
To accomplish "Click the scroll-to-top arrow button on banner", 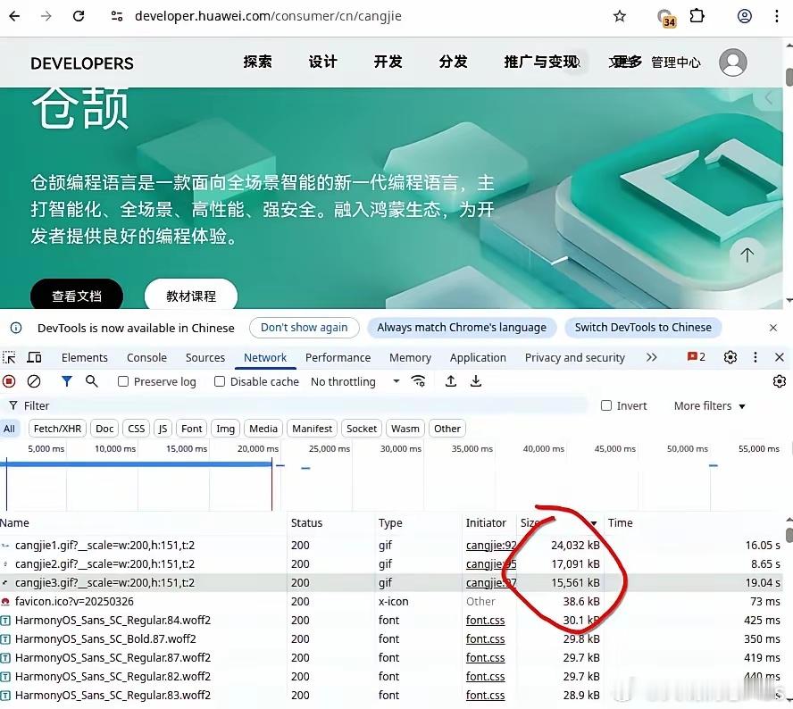I will point(747,254).
